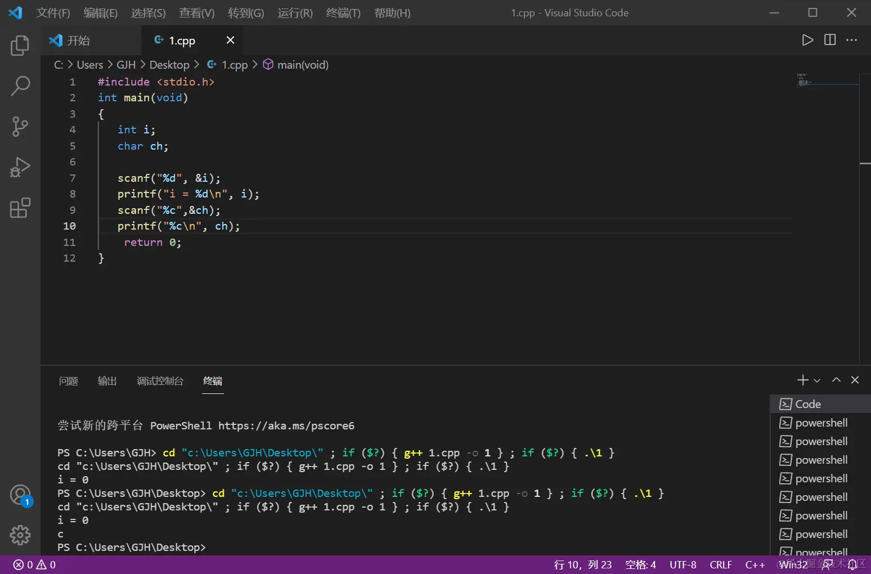This screenshot has width=871, height=574.
Task: Change CRLF end of line sequence
Action: pos(721,564)
